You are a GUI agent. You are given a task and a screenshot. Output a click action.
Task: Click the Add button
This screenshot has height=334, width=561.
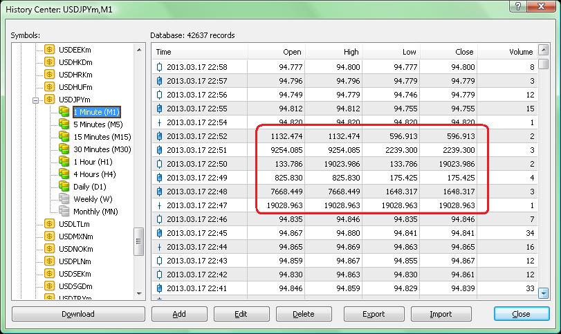pyautogui.click(x=179, y=314)
